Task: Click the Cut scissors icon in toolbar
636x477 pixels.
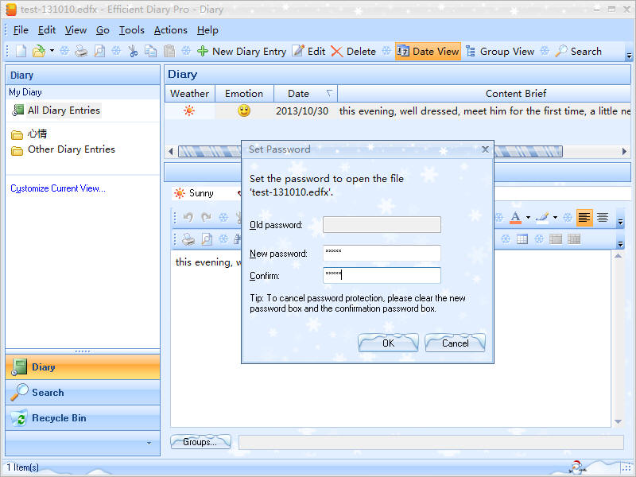Action: (x=133, y=51)
